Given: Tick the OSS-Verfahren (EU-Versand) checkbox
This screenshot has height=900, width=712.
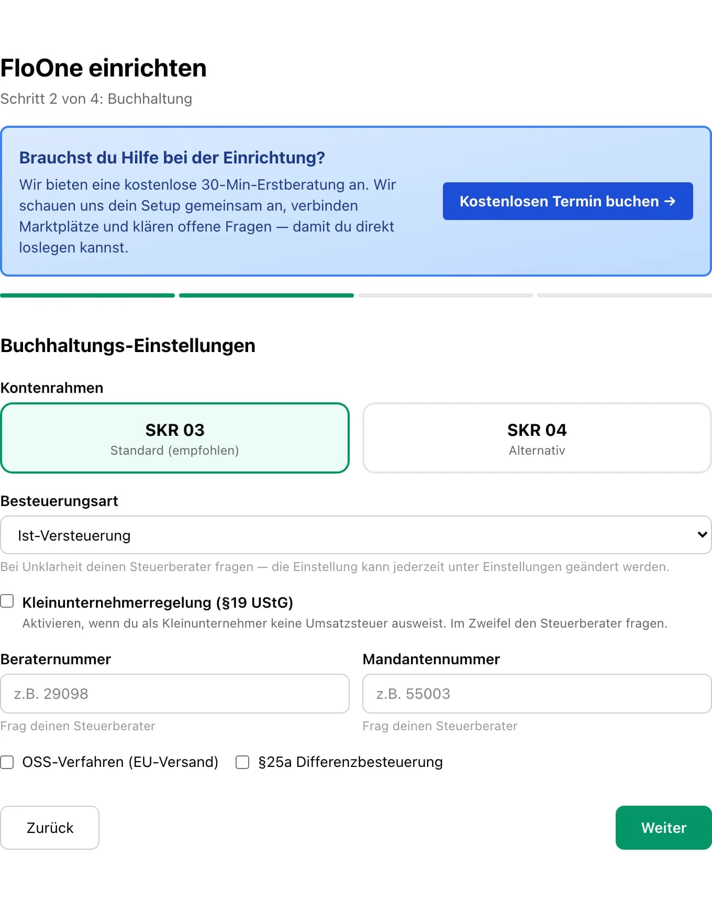Looking at the screenshot, I should tap(7, 762).
